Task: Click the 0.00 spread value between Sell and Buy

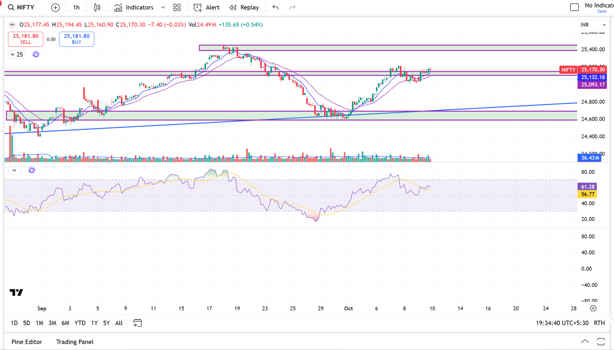Action: point(51,39)
